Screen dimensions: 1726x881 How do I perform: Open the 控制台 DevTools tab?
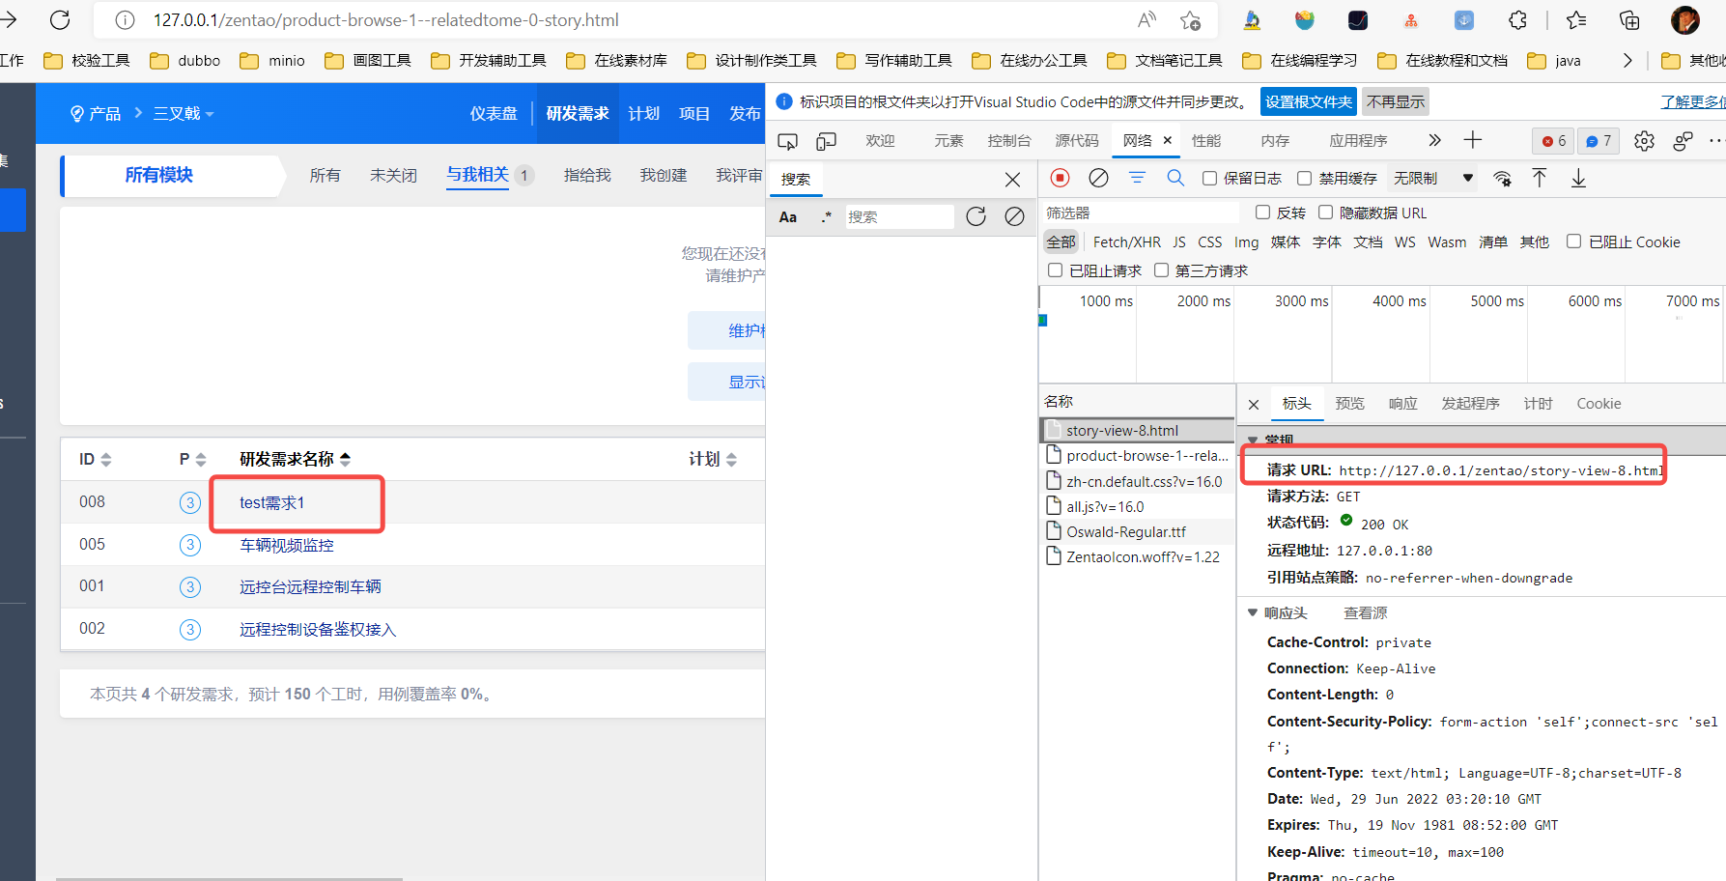tap(1008, 141)
